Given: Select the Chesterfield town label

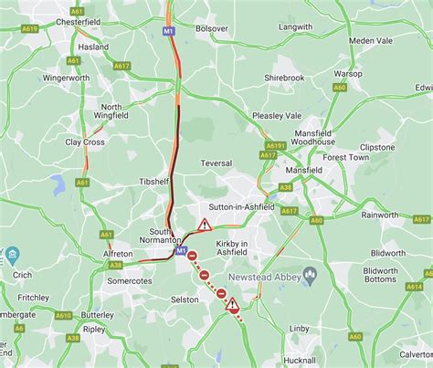Looking at the screenshot, I should pyautogui.click(x=79, y=22).
